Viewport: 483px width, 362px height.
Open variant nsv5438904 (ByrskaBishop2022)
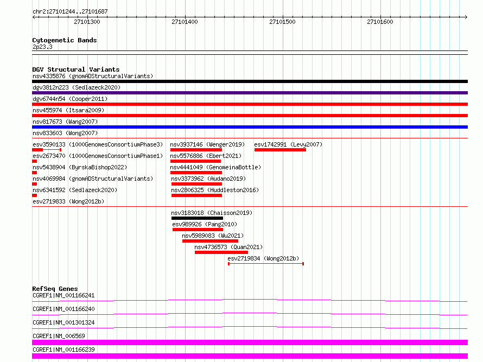(x=80, y=167)
